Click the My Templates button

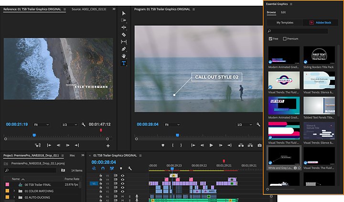point(285,22)
